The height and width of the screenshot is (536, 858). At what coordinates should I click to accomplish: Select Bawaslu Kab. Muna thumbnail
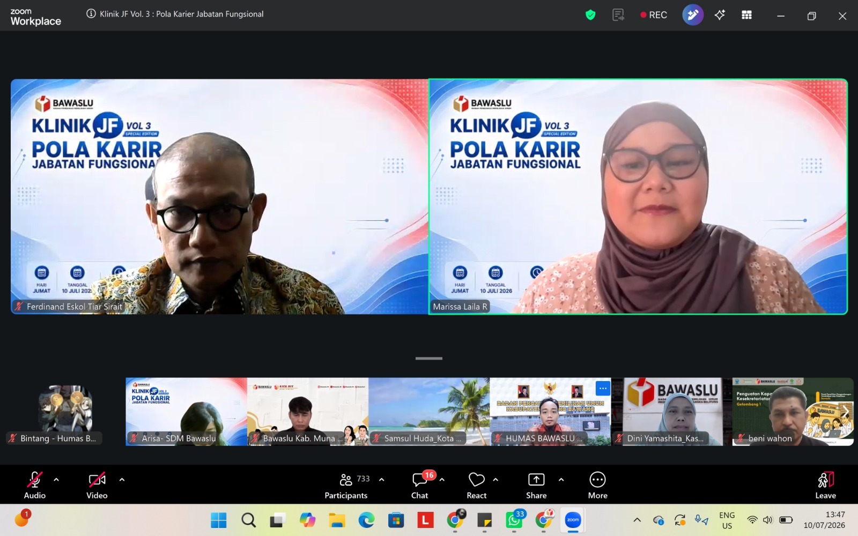(308, 412)
